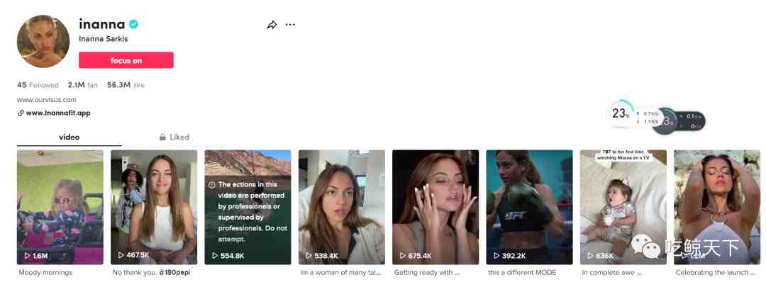The height and width of the screenshot is (282, 766).
Task: Open the 'Getting ready with' video thumbnail
Action: click(x=435, y=207)
